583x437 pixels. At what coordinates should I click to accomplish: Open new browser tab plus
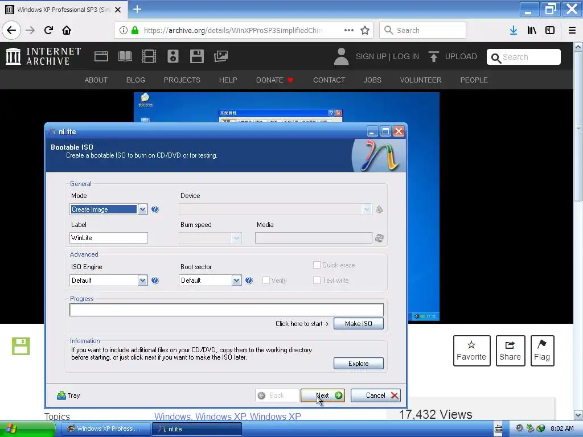click(x=137, y=9)
